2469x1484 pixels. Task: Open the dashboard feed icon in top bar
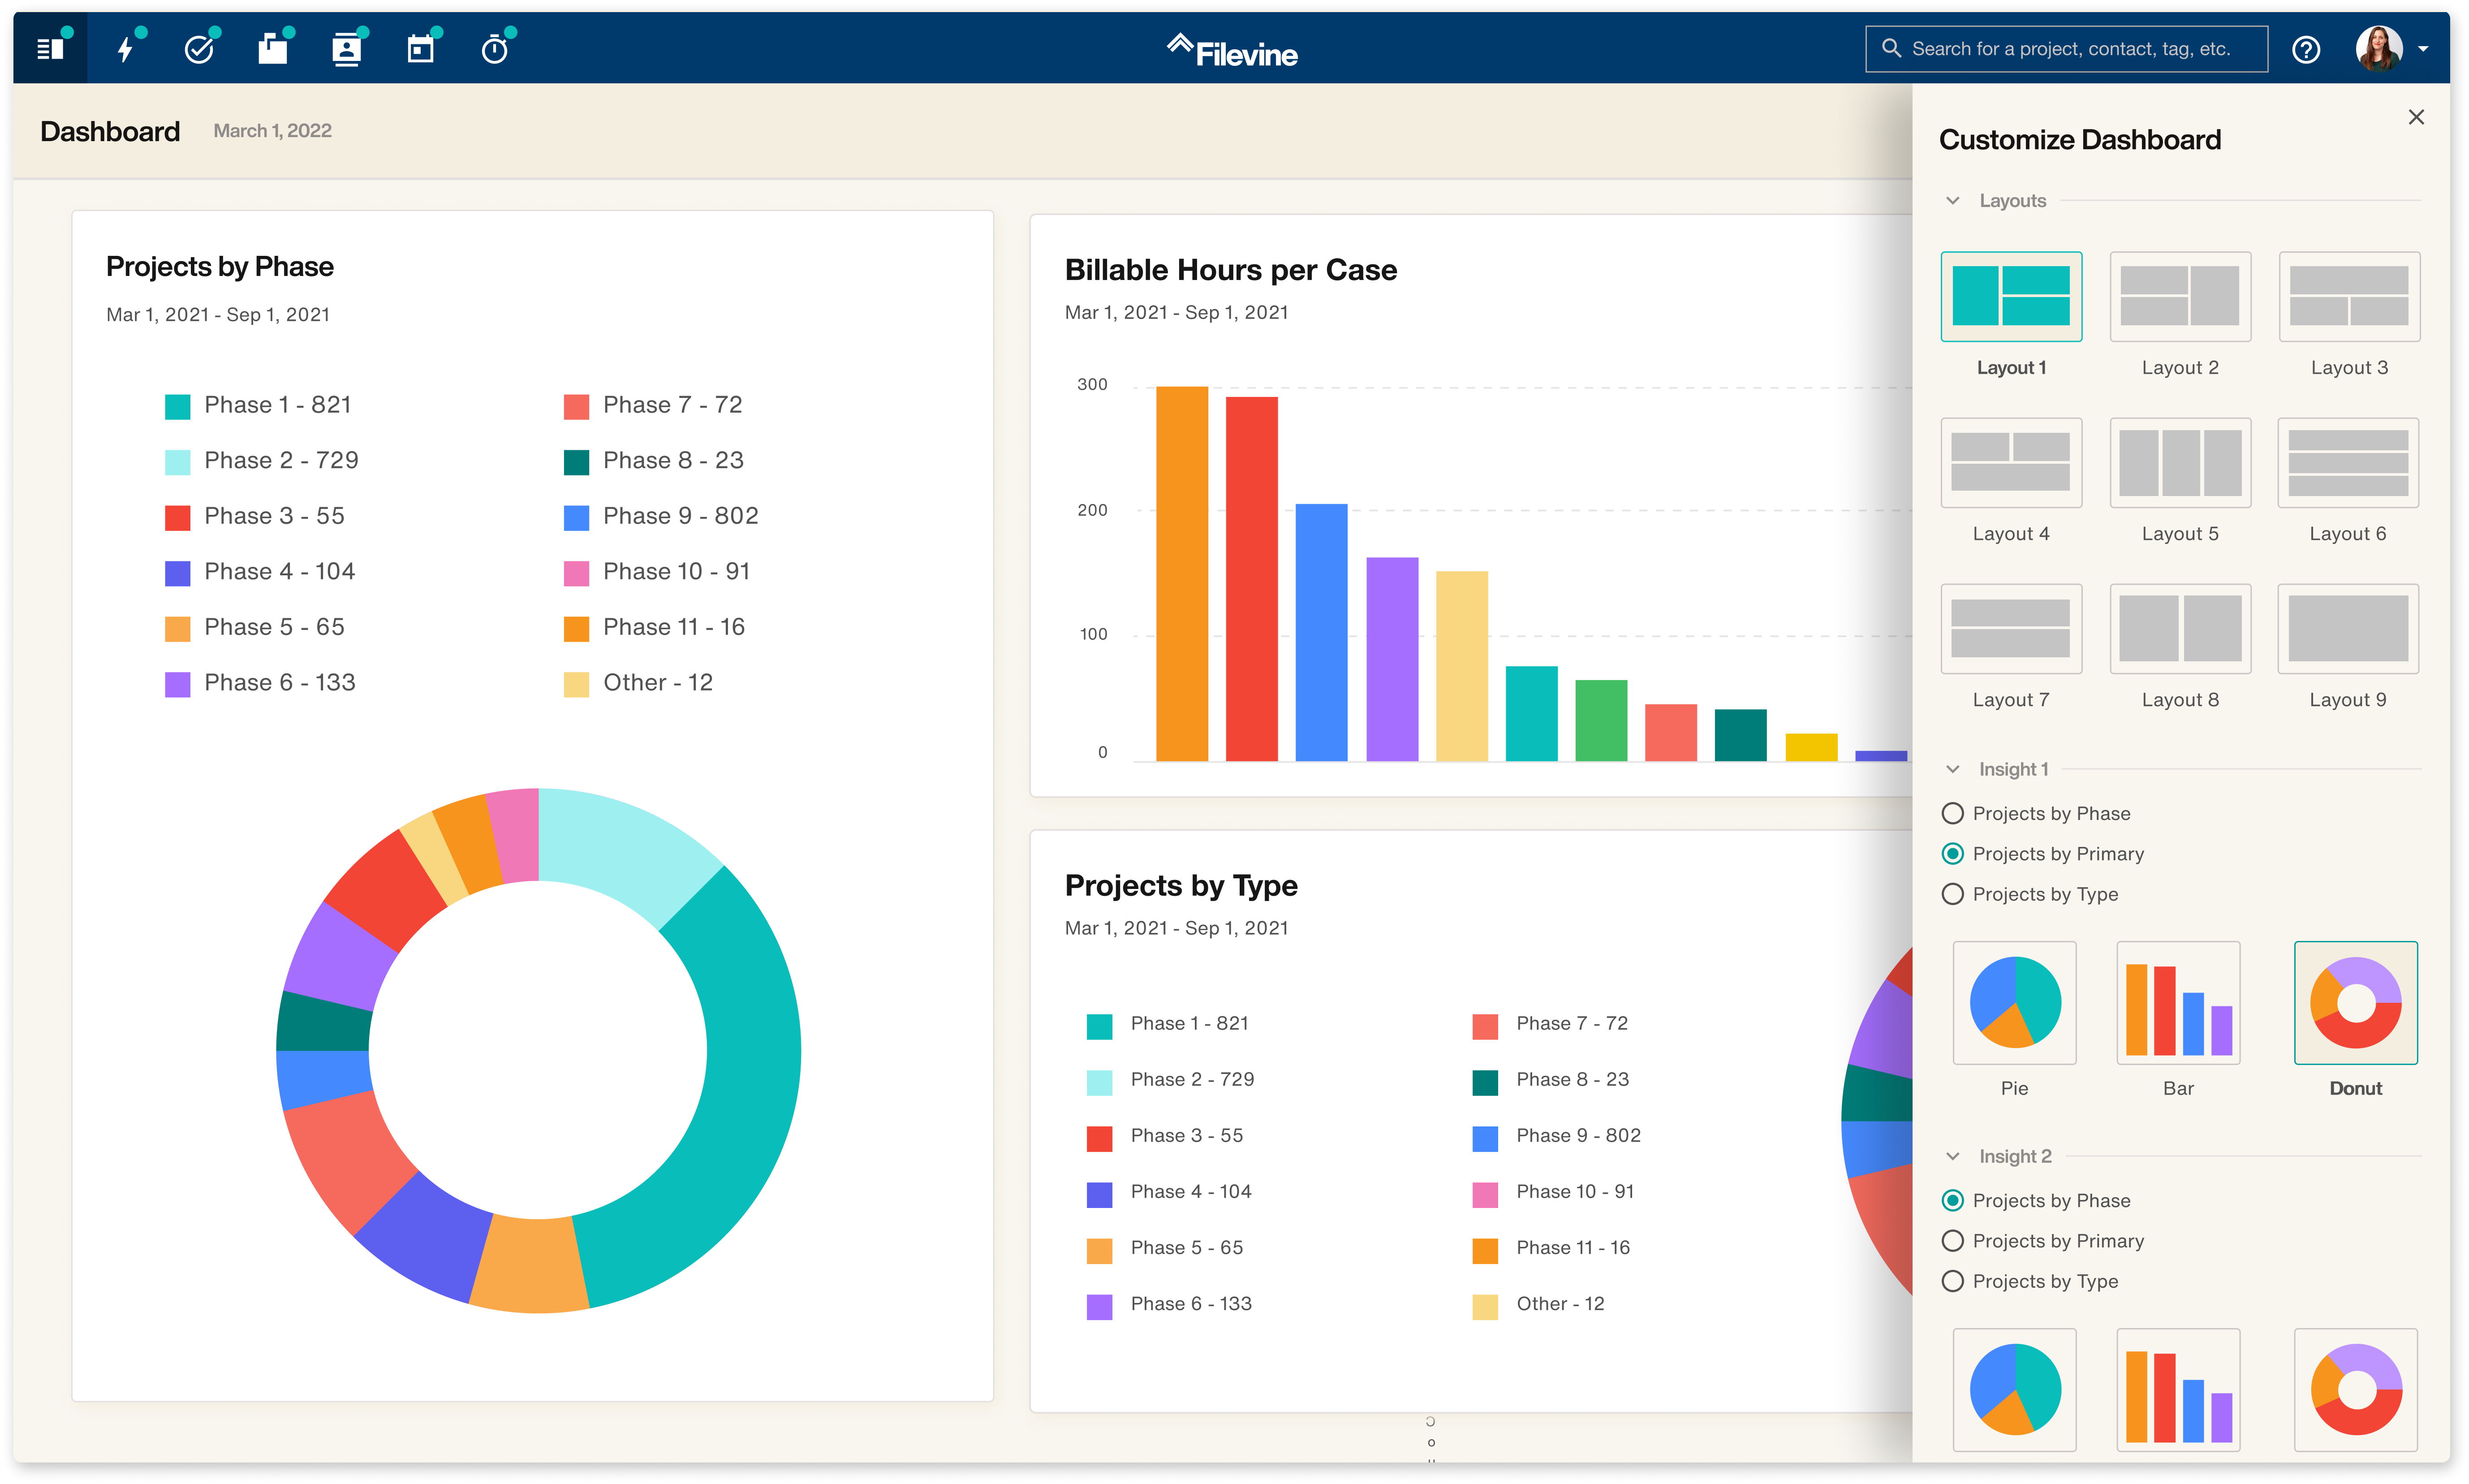50,48
